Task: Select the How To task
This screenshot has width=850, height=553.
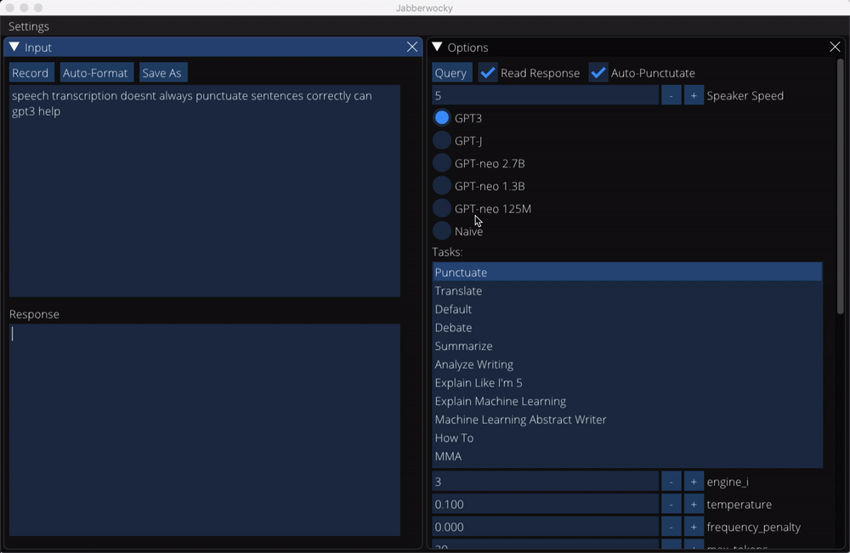Action: point(627,437)
